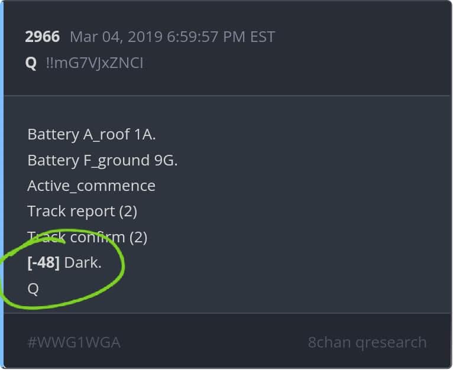
Task: Click the word "Dark." in the post
Action: point(83,263)
